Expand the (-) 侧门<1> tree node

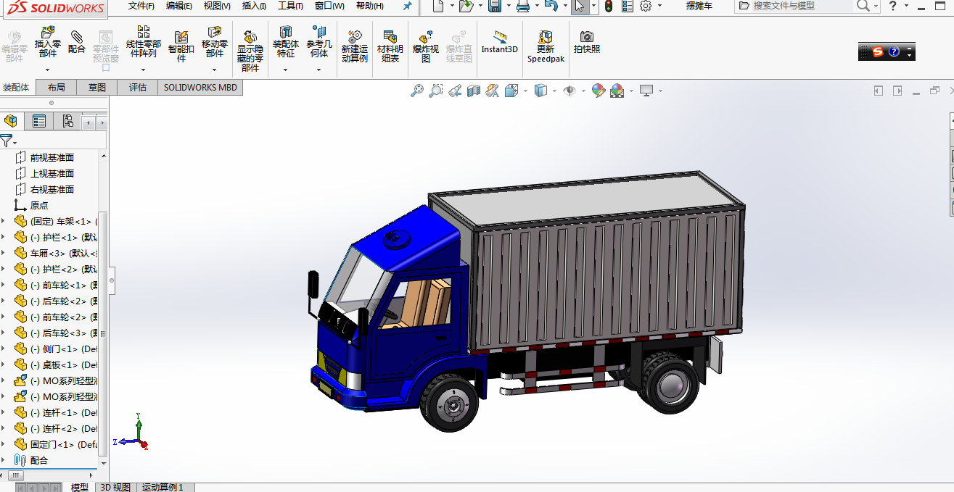pyautogui.click(x=4, y=349)
